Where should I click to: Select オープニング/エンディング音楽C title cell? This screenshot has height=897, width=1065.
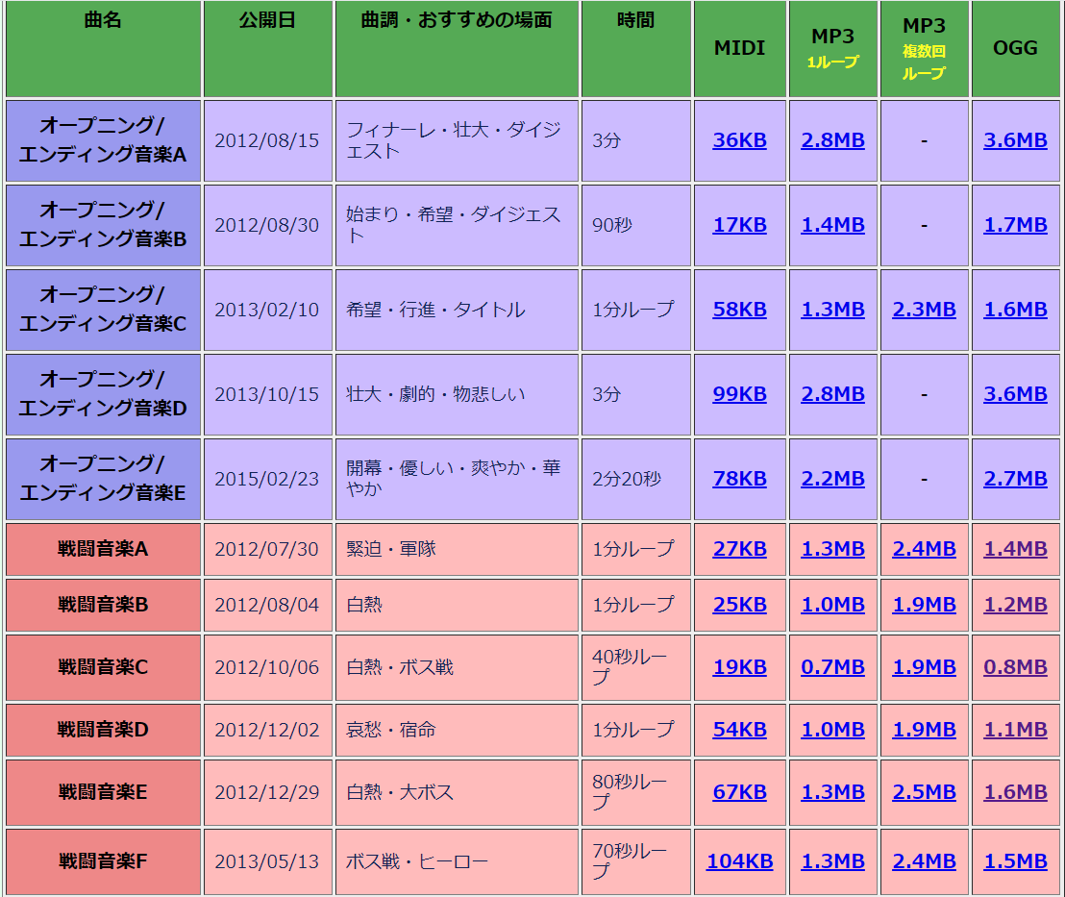(103, 310)
